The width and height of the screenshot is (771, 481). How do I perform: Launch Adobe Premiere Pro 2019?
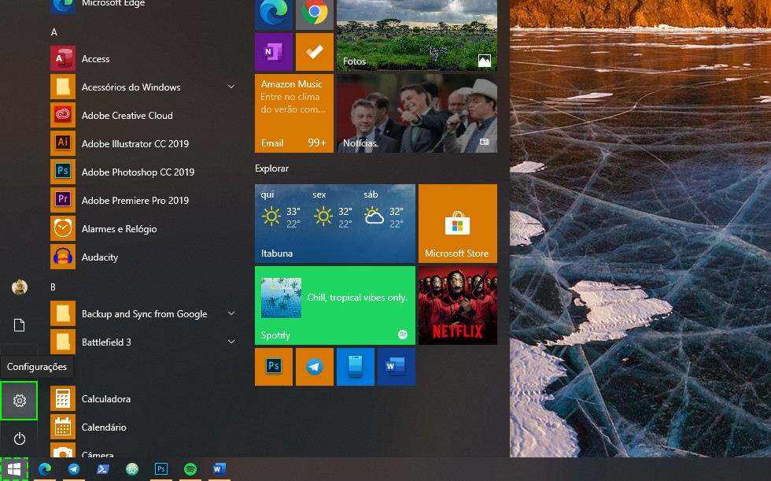click(143, 200)
